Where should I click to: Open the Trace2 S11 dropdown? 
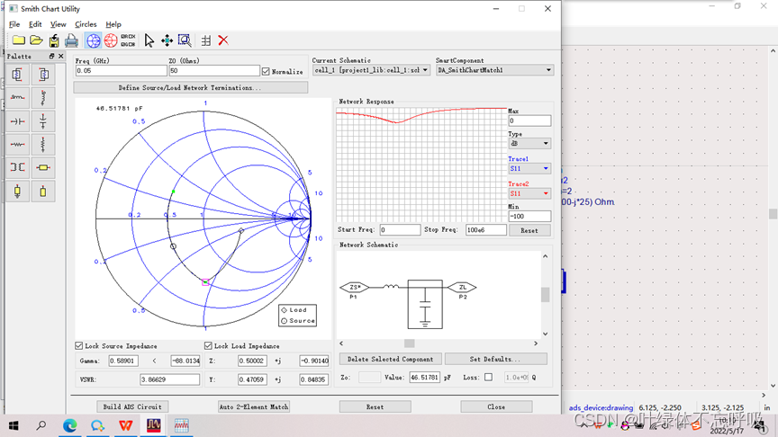click(529, 193)
